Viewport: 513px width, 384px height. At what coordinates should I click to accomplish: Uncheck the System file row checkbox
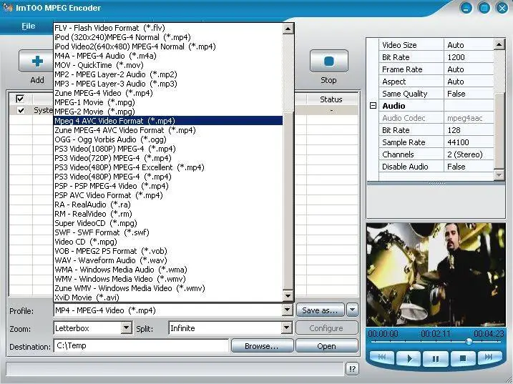coord(21,110)
